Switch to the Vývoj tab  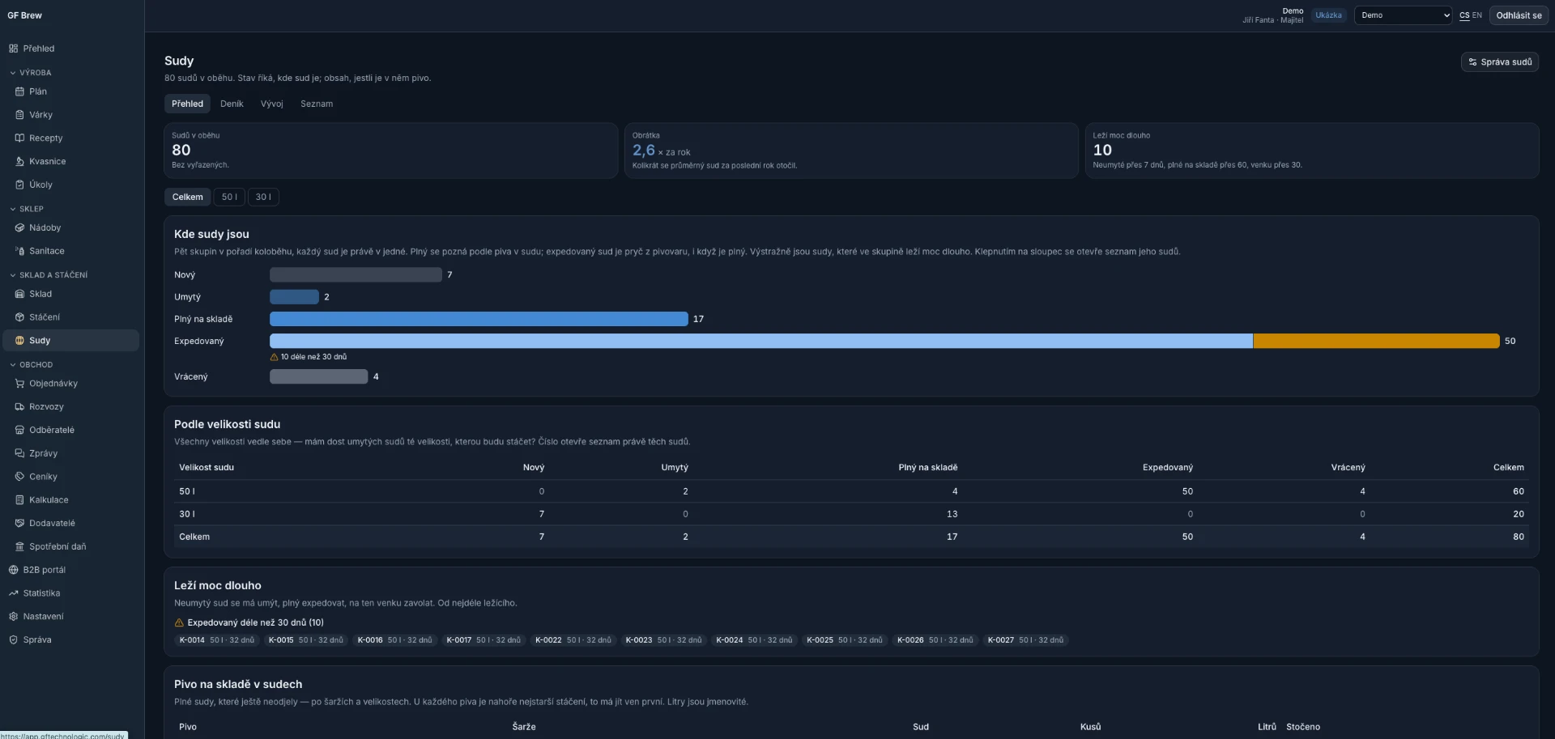[x=272, y=104]
